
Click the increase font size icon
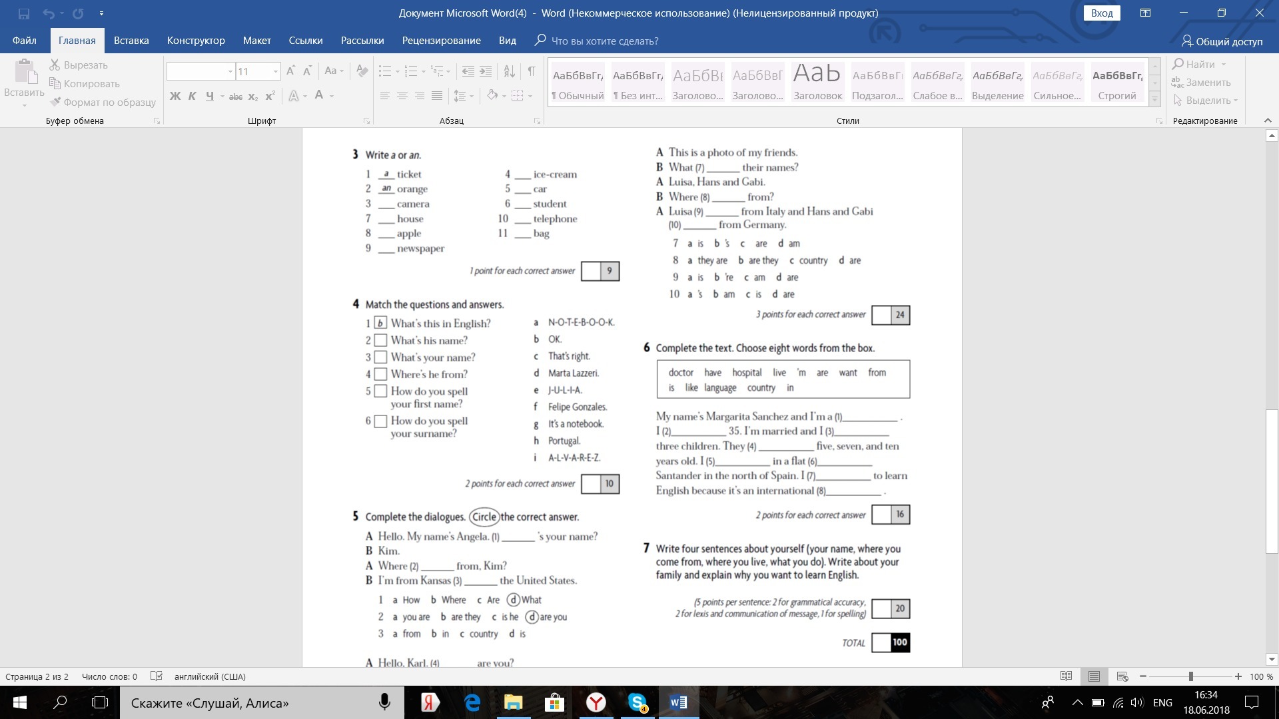click(x=291, y=71)
